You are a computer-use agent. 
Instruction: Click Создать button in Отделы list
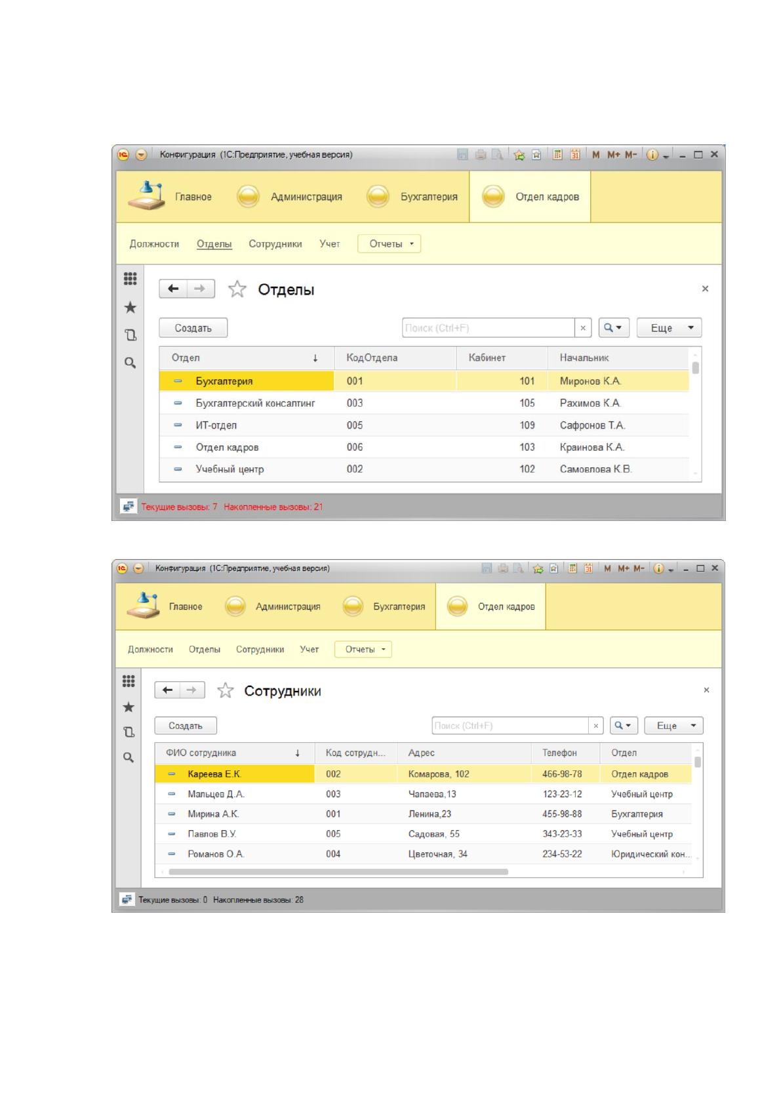click(193, 328)
